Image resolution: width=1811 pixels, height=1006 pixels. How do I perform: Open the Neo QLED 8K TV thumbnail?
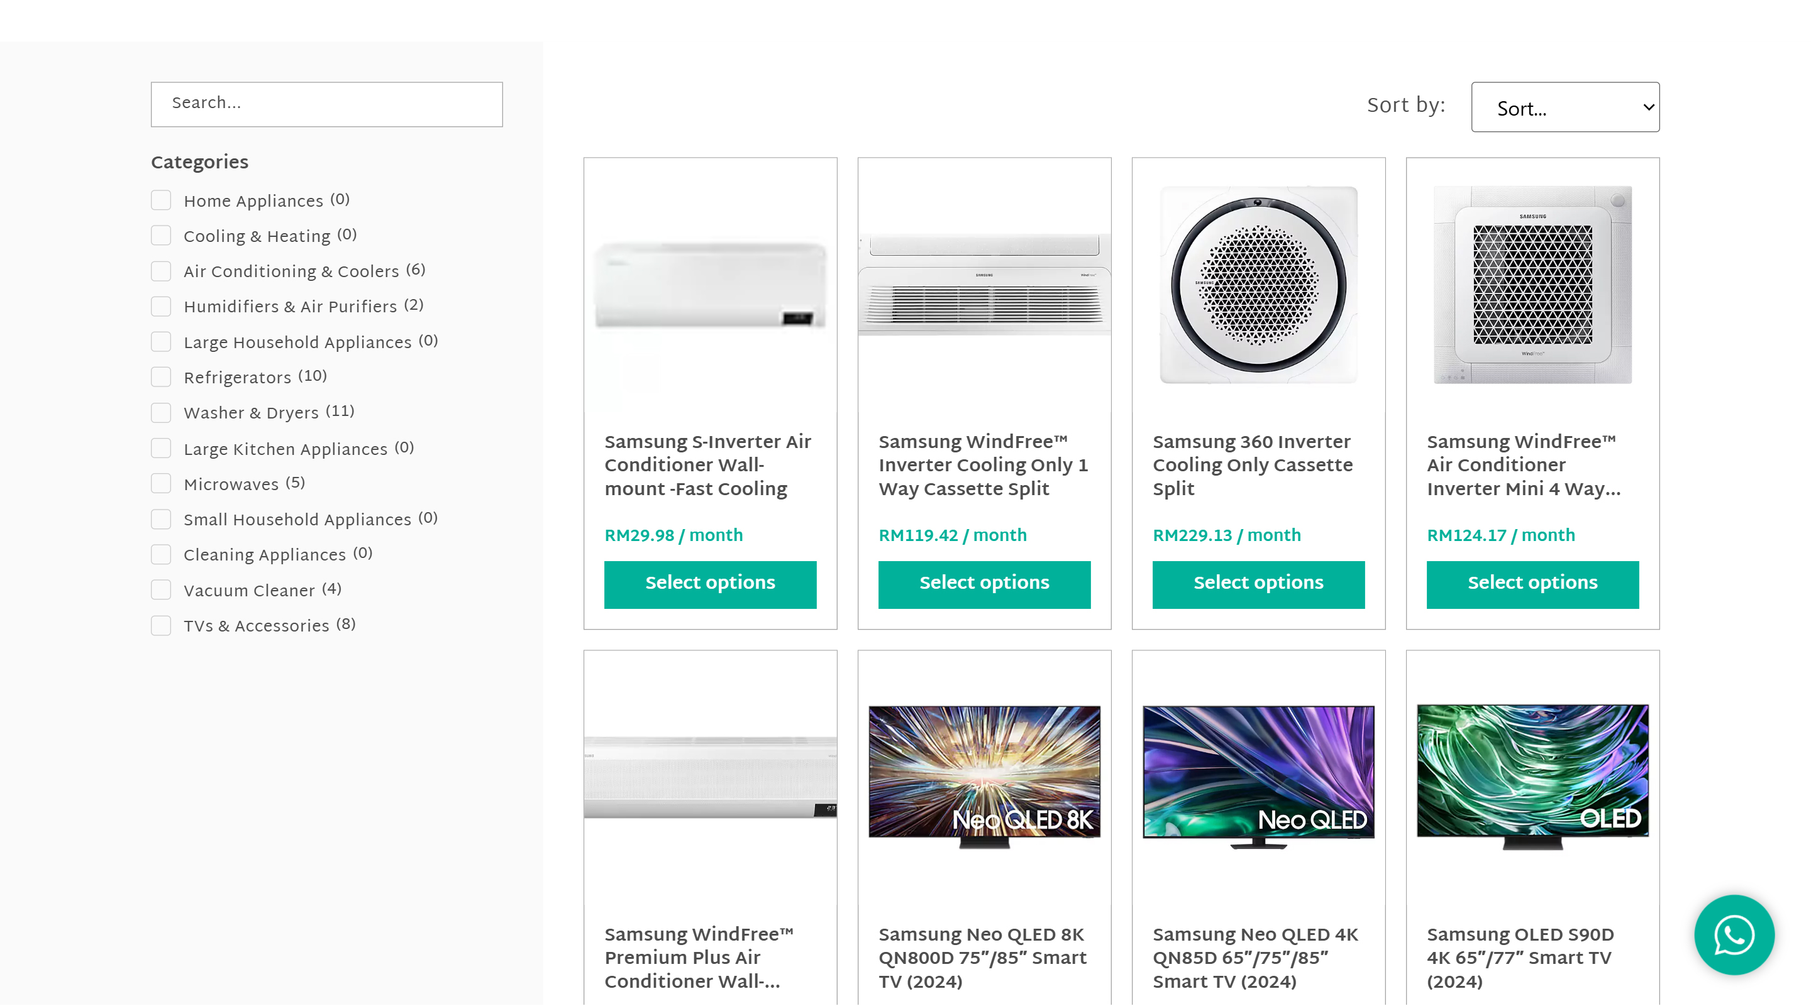pyautogui.click(x=984, y=777)
